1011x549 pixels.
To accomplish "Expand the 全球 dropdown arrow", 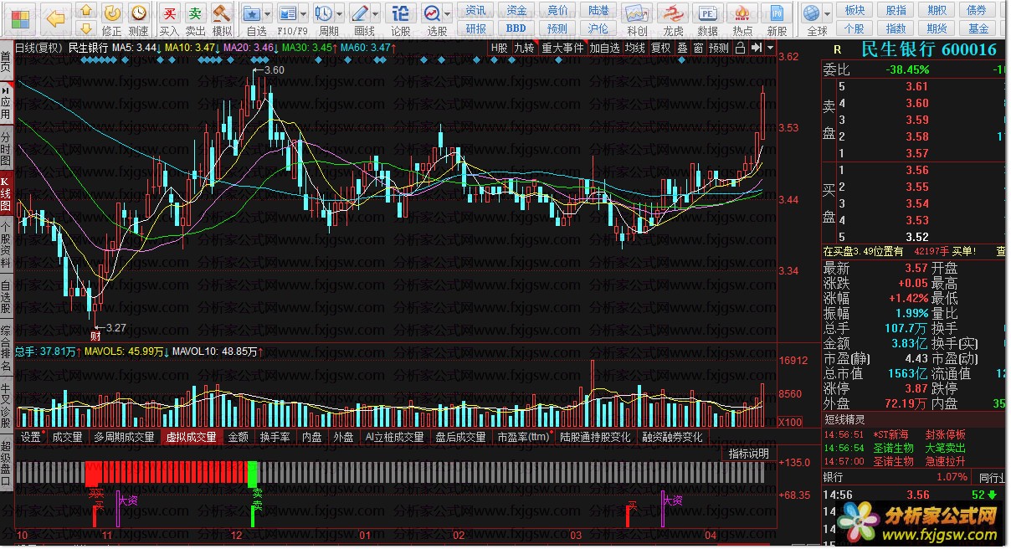I will (x=827, y=14).
